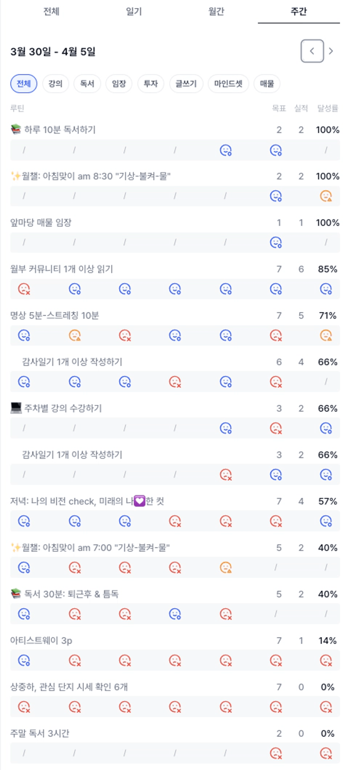Viewport: 347px width, 770px height.
Task: Go to the previous week with the left chevron
Action: pos(312,51)
